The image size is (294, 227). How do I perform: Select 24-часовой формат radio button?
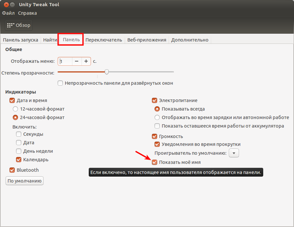pos(15,117)
